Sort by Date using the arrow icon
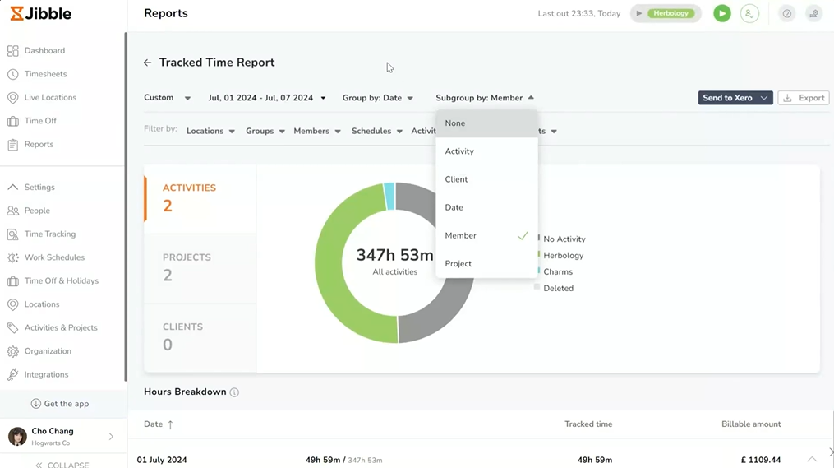This screenshot has width=834, height=468. 170,424
